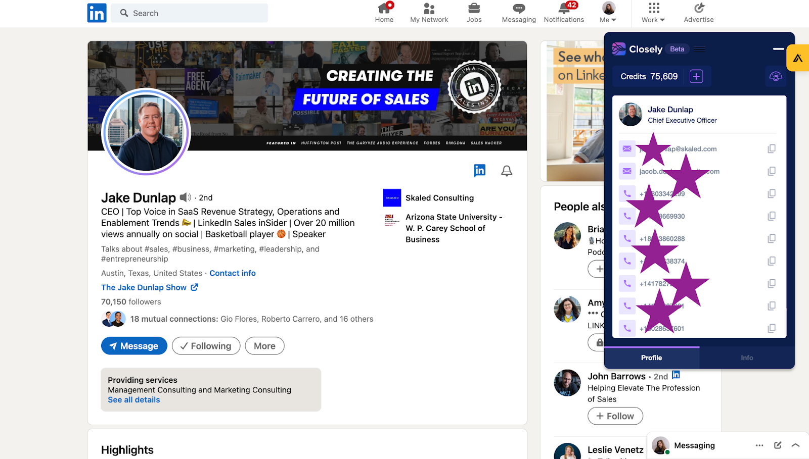
Task: Open Jake Dunlap avatar in Closely
Action: click(631, 115)
